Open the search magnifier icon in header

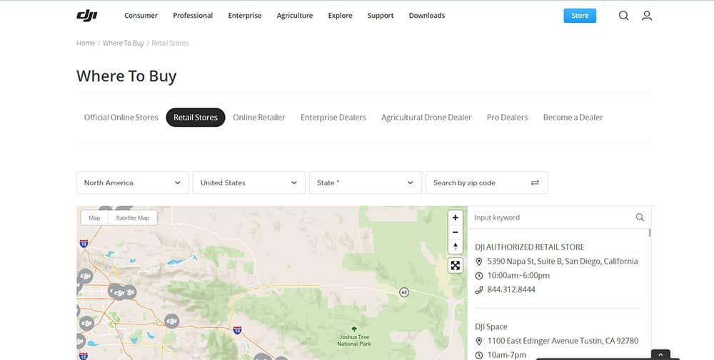pyautogui.click(x=623, y=16)
